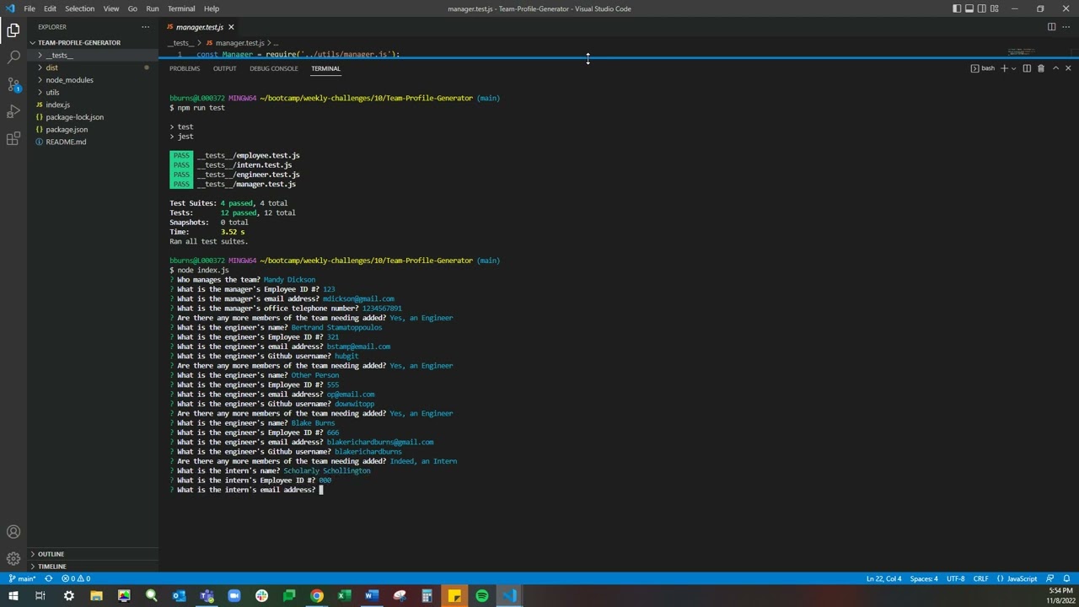Open Google Chrome from the taskbar
1079x607 pixels.
[x=316, y=596]
